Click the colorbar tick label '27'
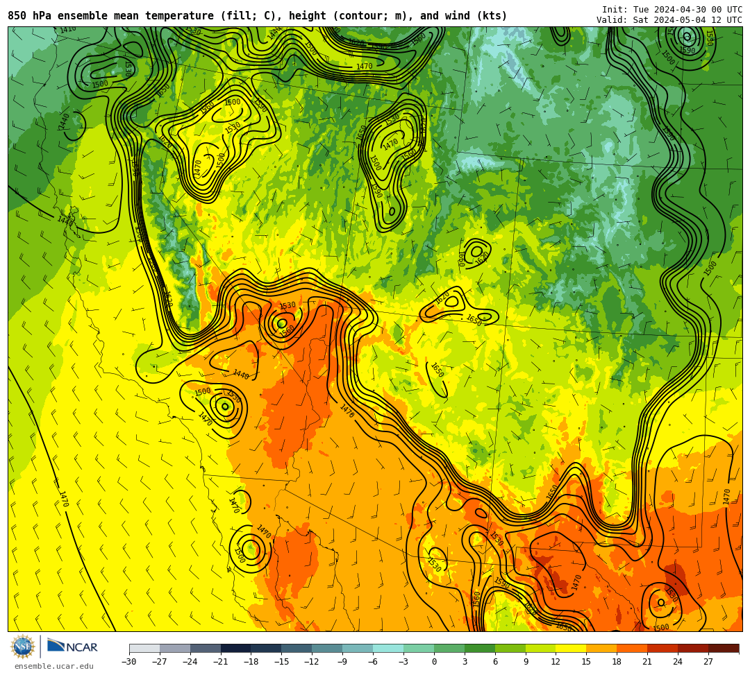The width and height of the screenshot is (750, 675). click(x=708, y=662)
